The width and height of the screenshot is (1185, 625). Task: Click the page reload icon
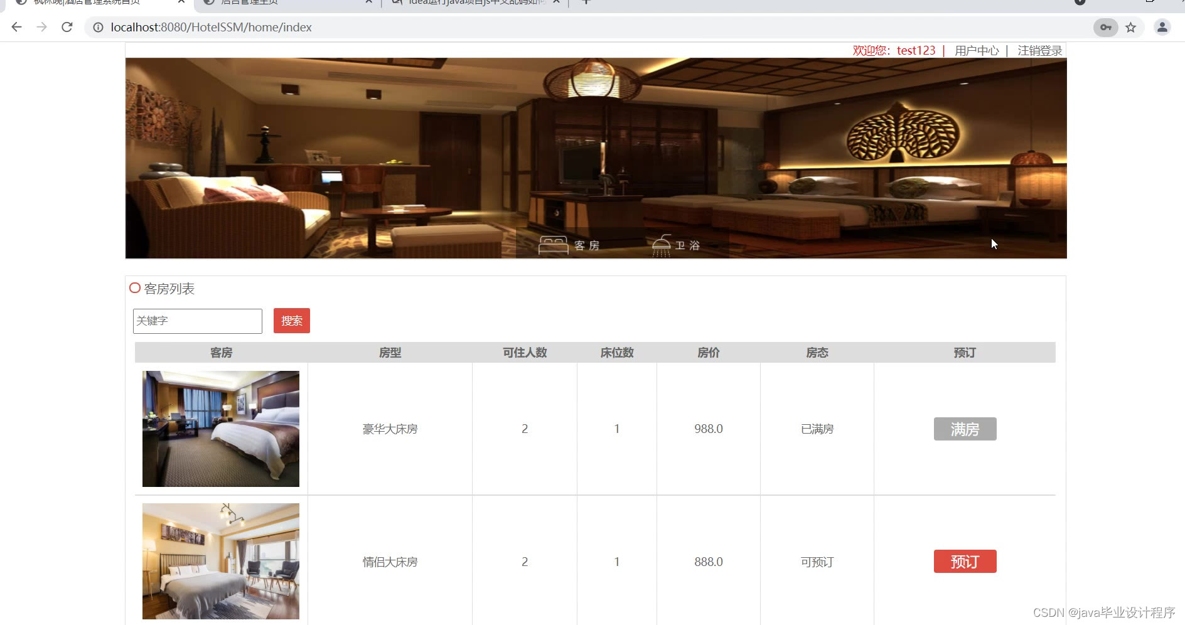pyautogui.click(x=67, y=27)
